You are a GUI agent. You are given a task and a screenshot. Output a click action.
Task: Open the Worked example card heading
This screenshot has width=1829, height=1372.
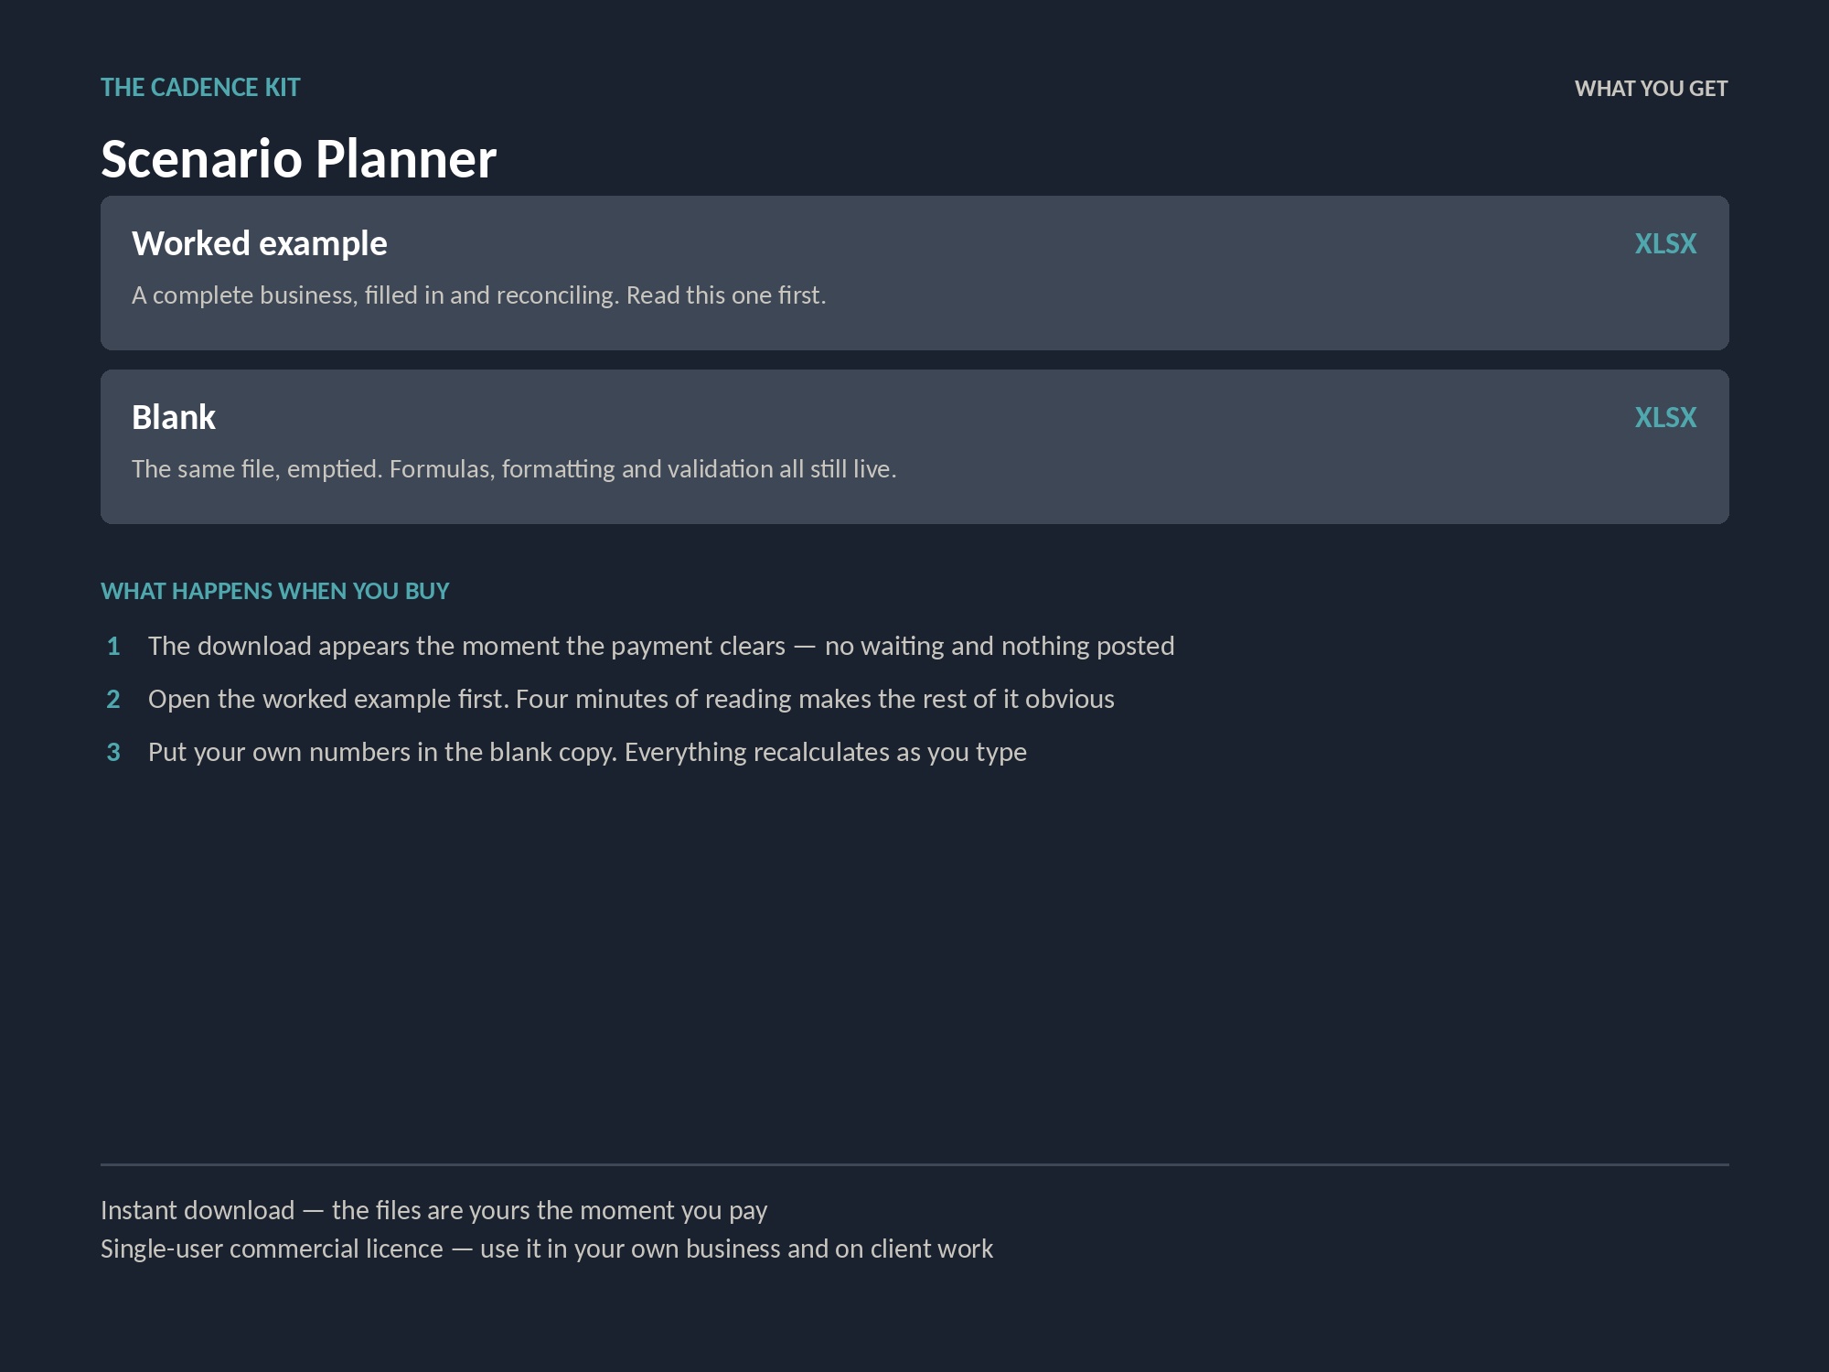pyautogui.click(x=260, y=244)
